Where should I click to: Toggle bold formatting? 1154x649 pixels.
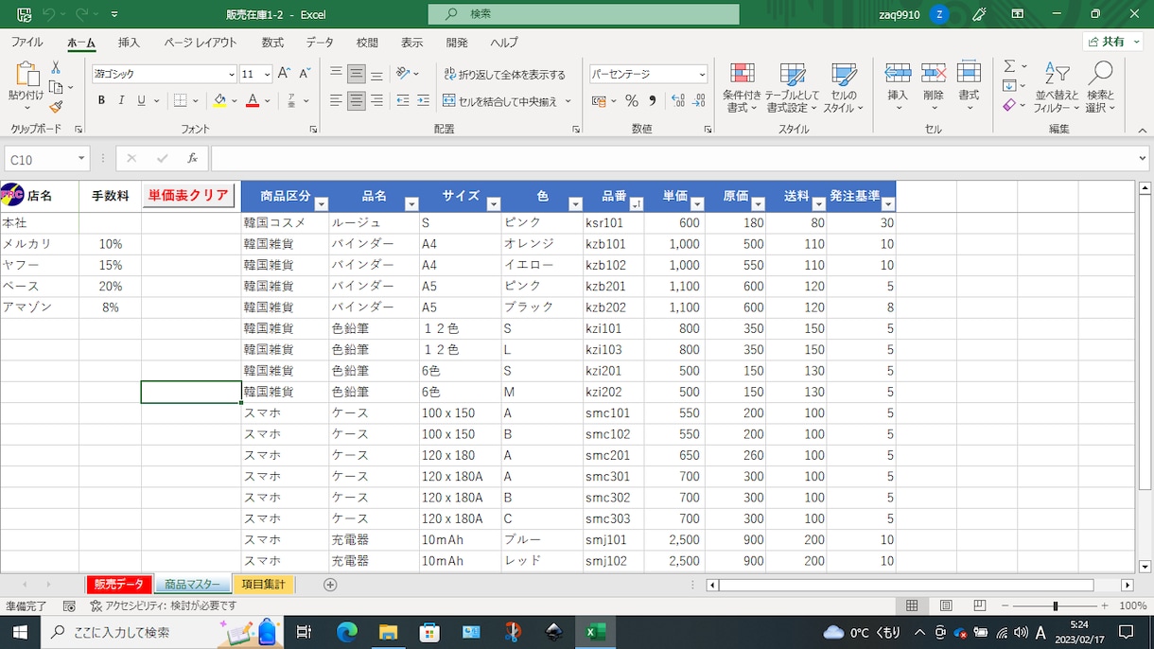[x=101, y=101]
